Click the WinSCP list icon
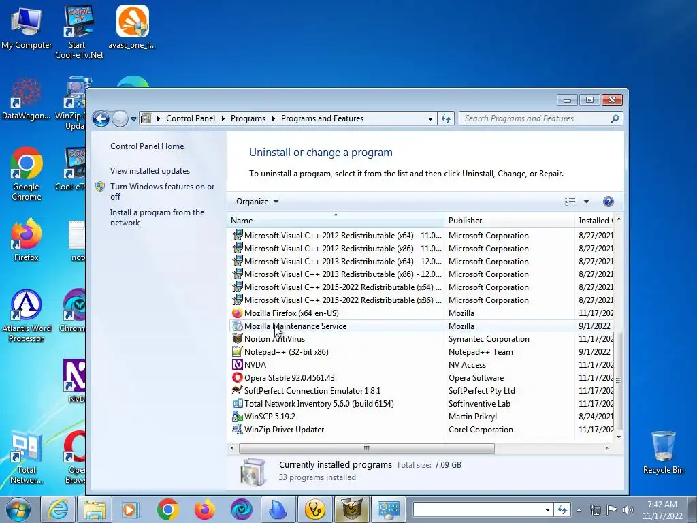The width and height of the screenshot is (697, 523). pos(238,416)
